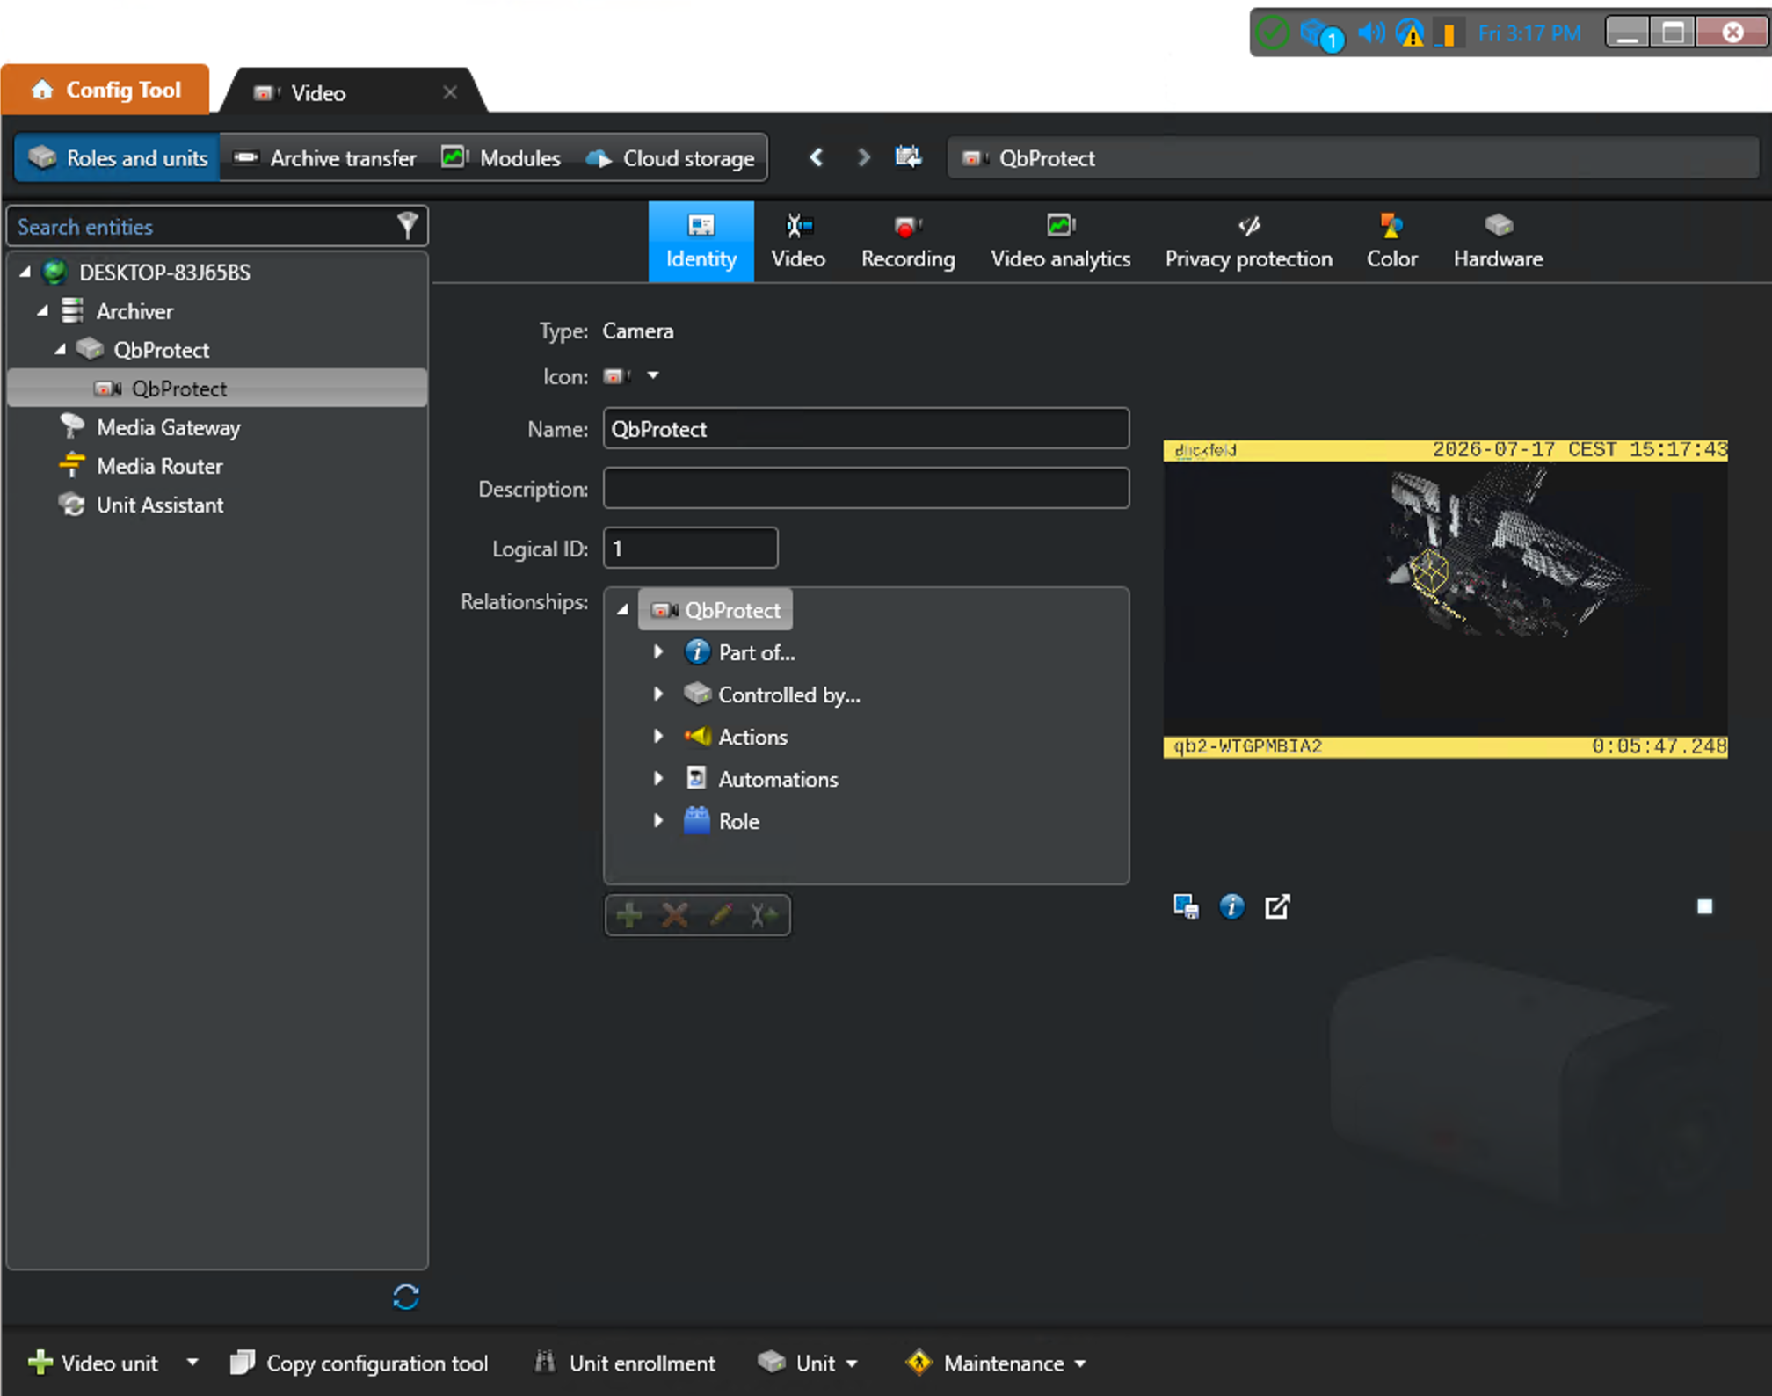The width and height of the screenshot is (1772, 1396).
Task: Open the Unit enrollment tool
Action: click(625, 1363)
